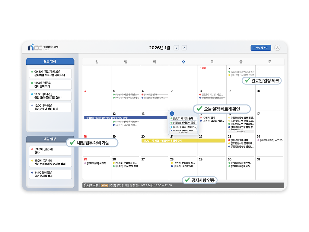Open [최동현] 공연장 장비 on the 6th
Image resolution: width=309 pixels, height=232 pixels.
pyautogui.click(x=155, y=98)
